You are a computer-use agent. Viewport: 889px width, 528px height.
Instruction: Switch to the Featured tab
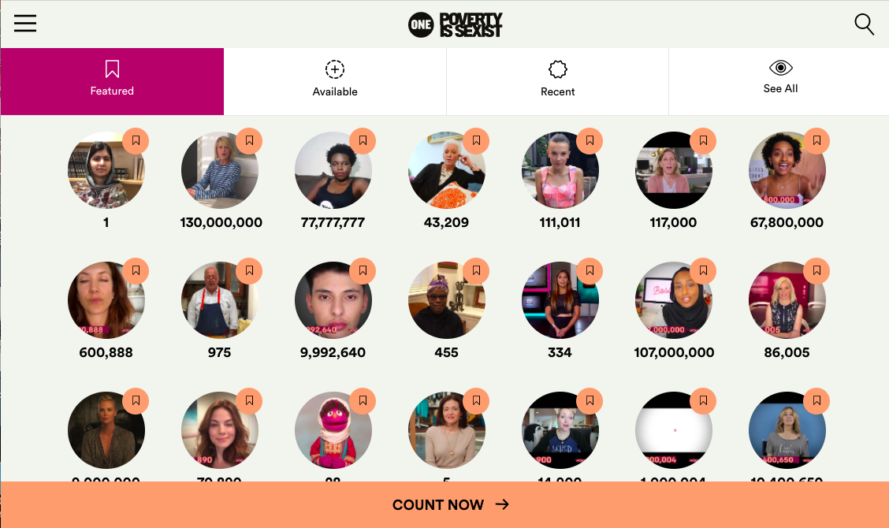[112, 82]
